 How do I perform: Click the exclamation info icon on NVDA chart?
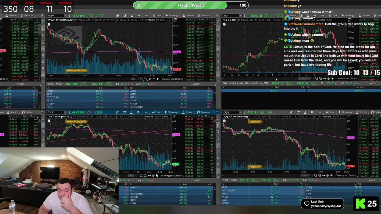(x=49, y=24)
